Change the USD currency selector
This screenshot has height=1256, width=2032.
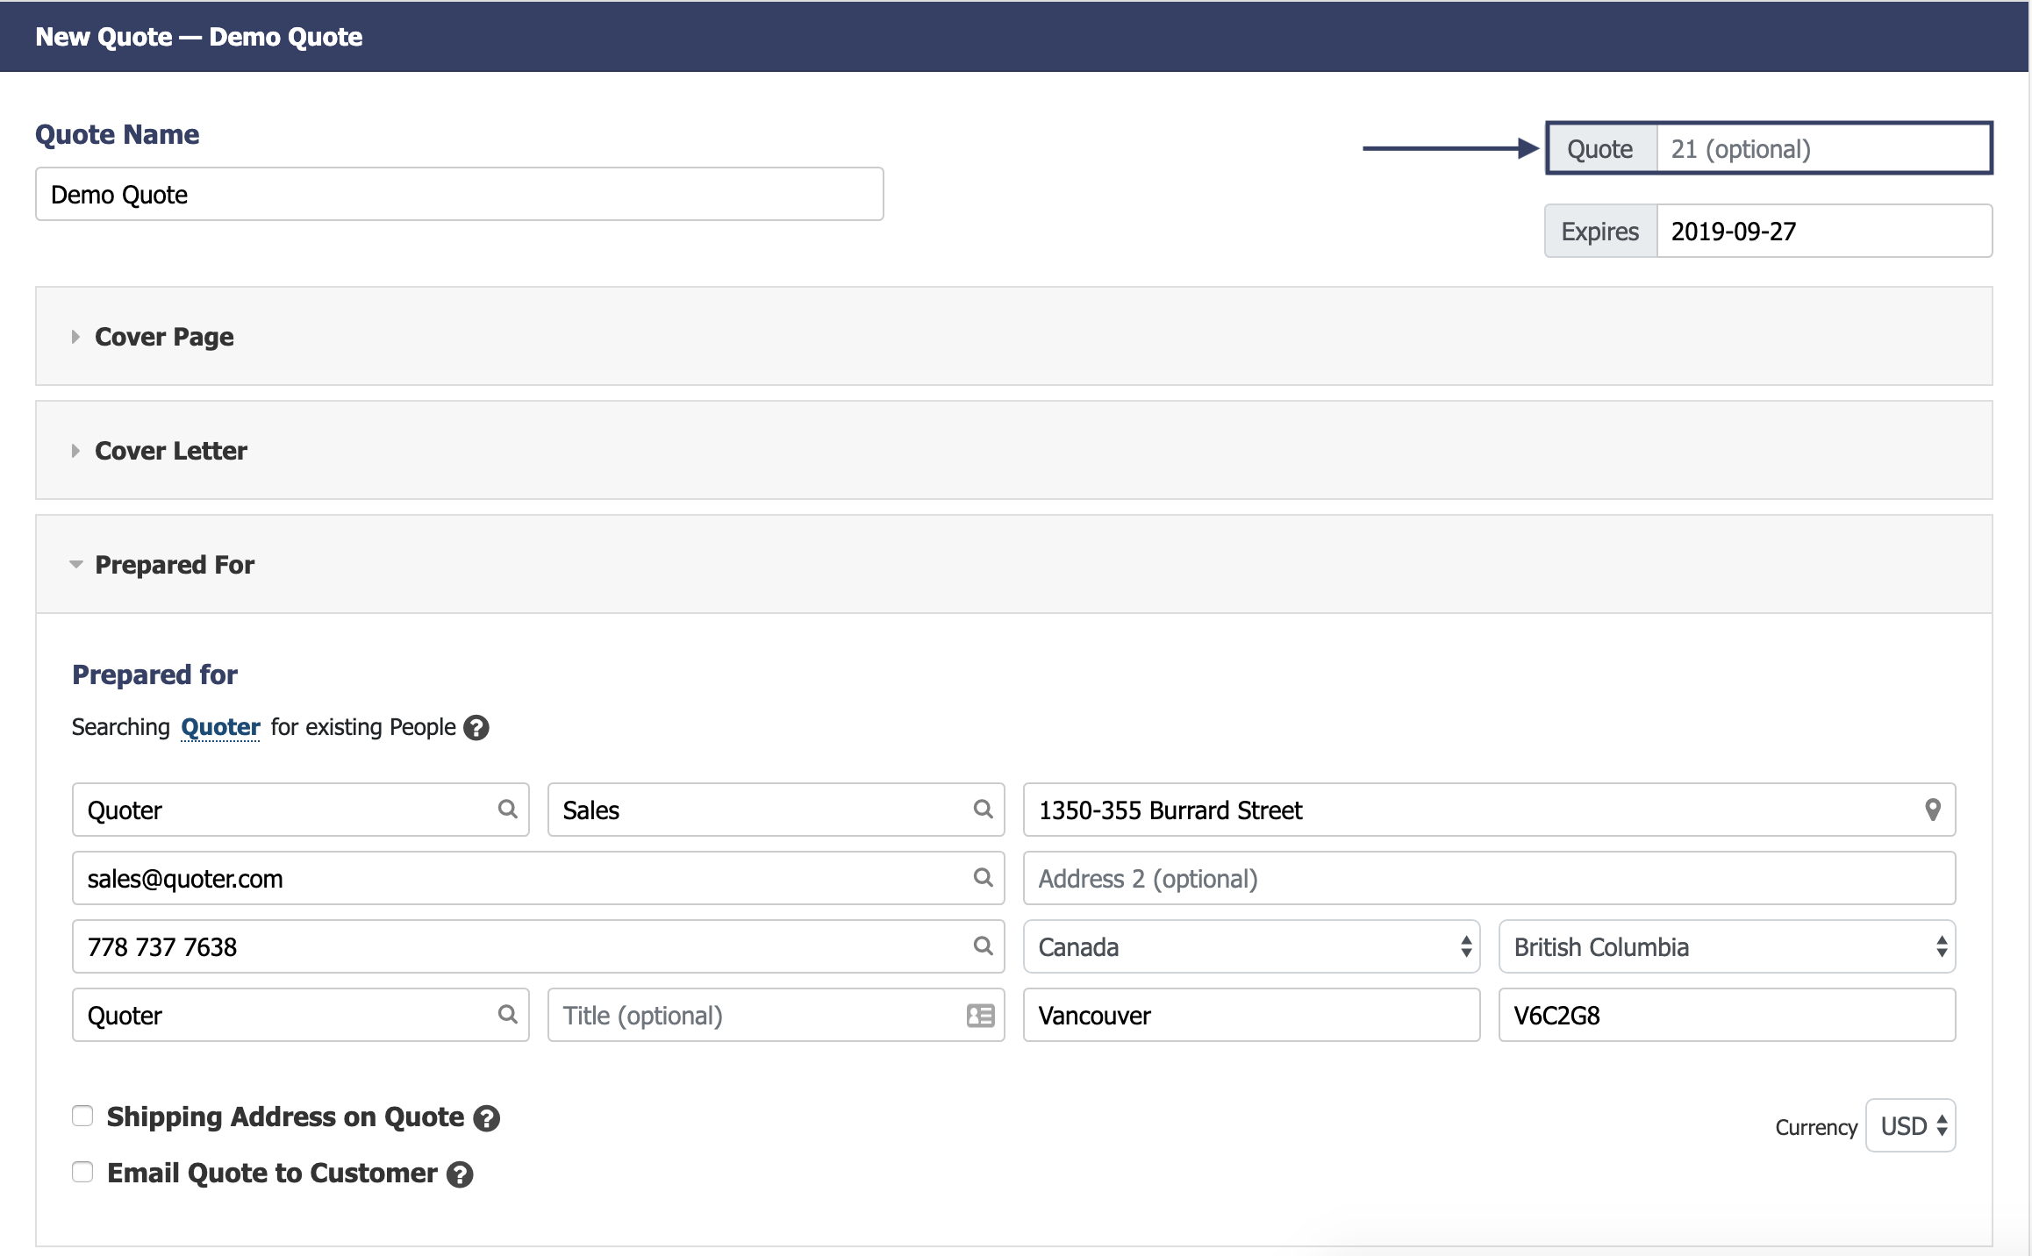coord(1911,1125)
